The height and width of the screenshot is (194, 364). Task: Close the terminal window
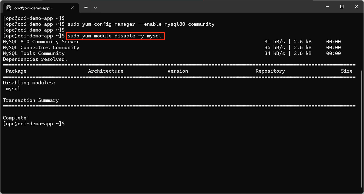pos(356,7)
